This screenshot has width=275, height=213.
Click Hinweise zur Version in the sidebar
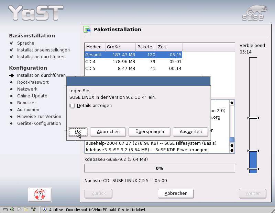coord(39,116)
